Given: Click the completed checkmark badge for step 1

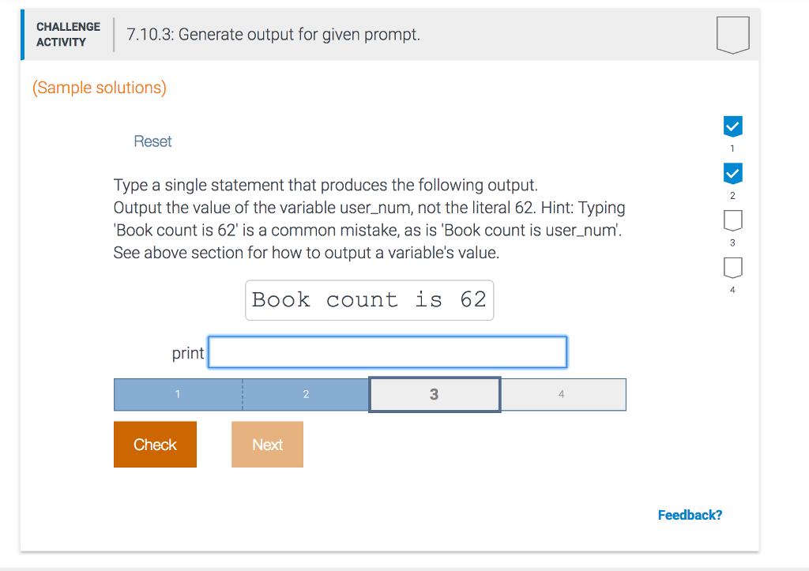Looking at the screenshot, I should point(732,126).
